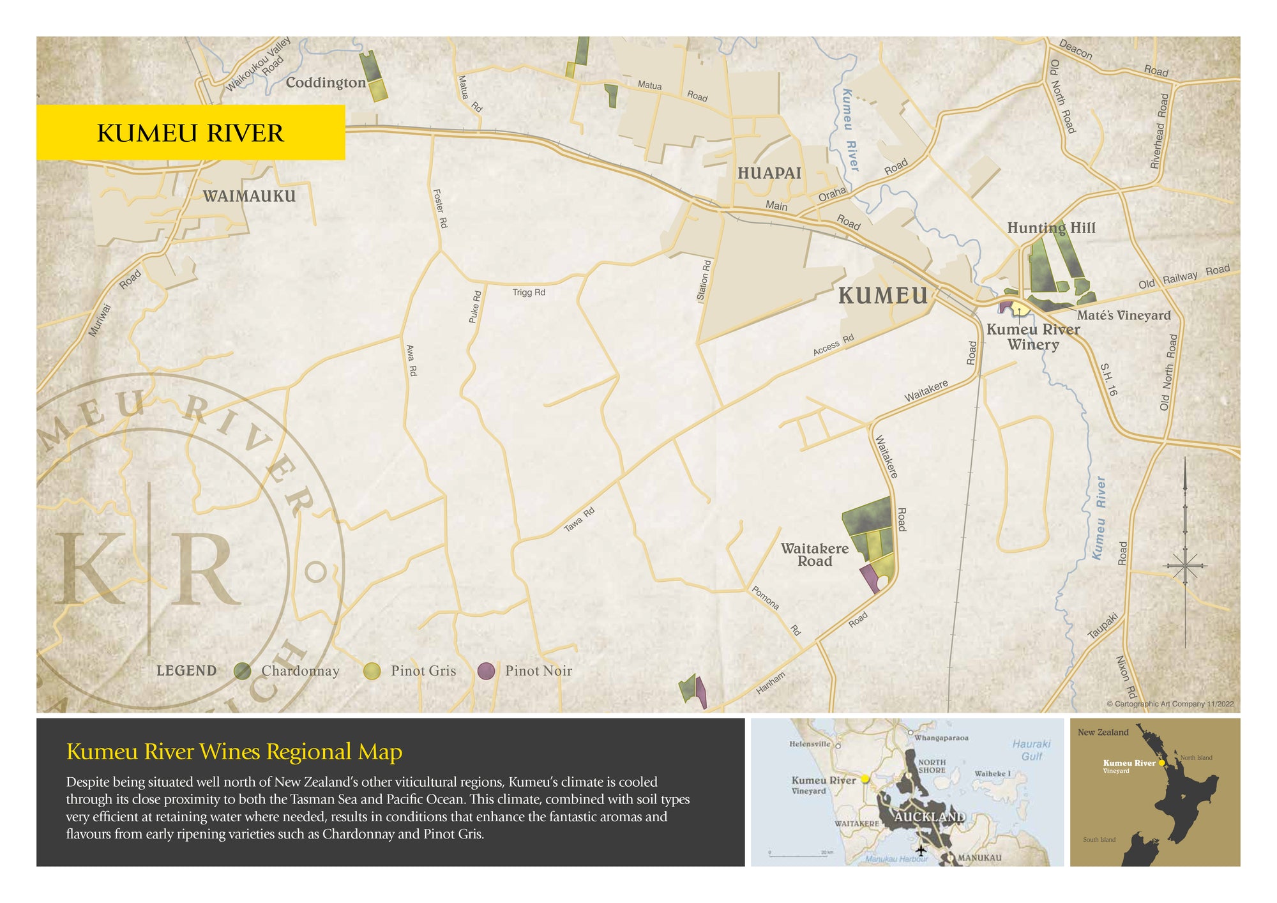Click the green Chardonnay legend circle
Image resolution: width=1277 pixels, height=903 pixels.
(243, 671)
